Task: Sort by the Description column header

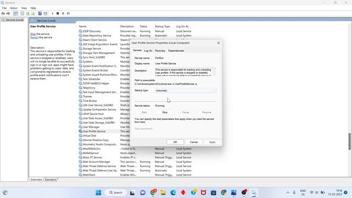Action: pos(127,26)
